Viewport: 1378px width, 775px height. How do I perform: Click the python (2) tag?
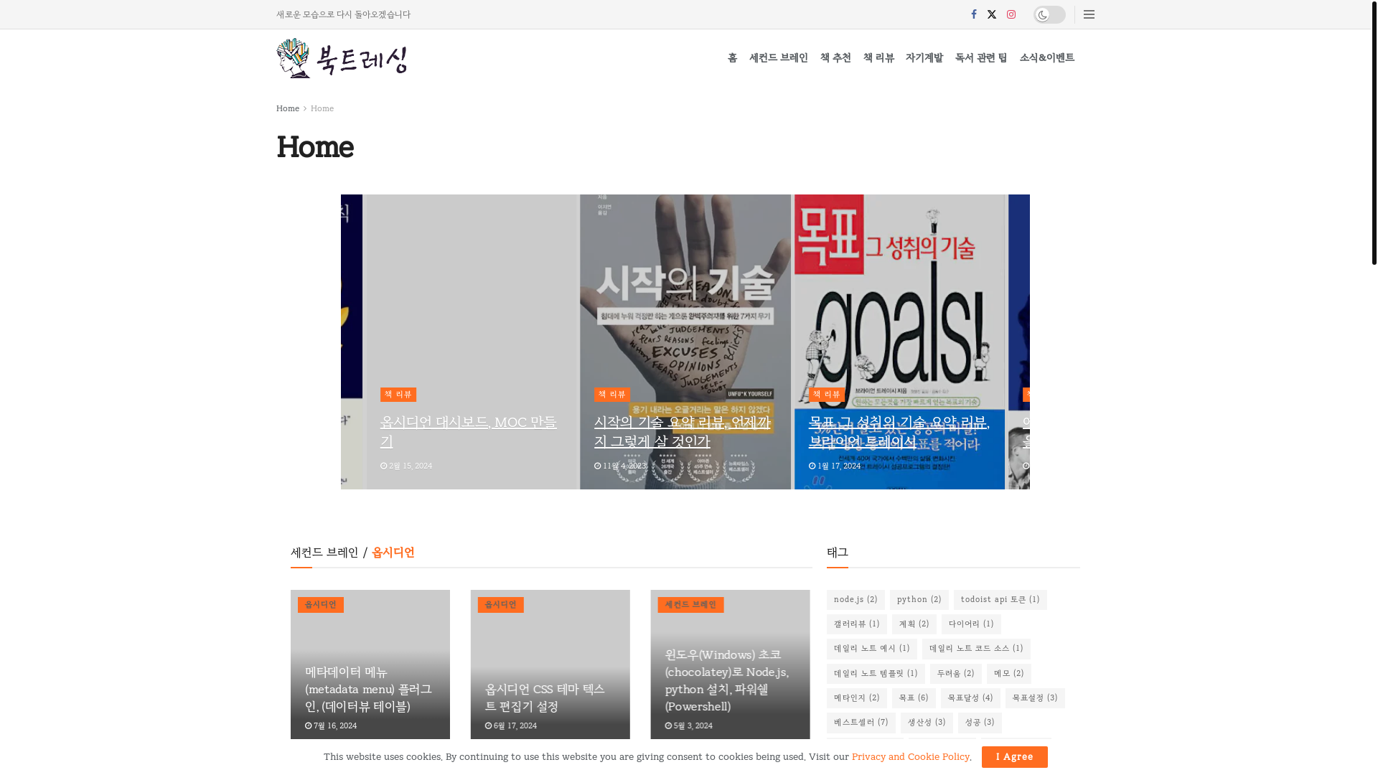[x=919, y=600]
